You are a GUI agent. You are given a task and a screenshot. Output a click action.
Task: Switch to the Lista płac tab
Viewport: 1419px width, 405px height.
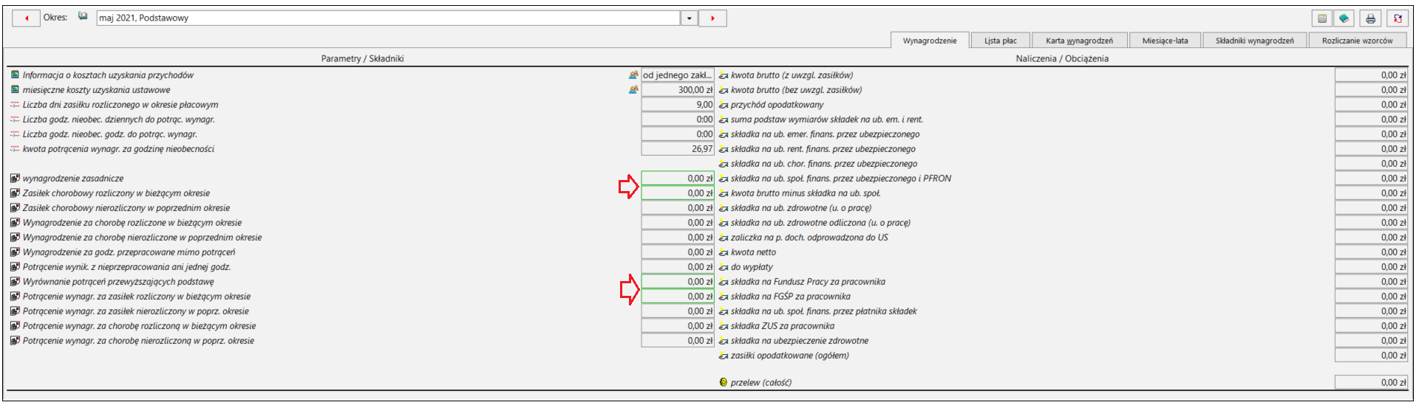[1000, 41]
